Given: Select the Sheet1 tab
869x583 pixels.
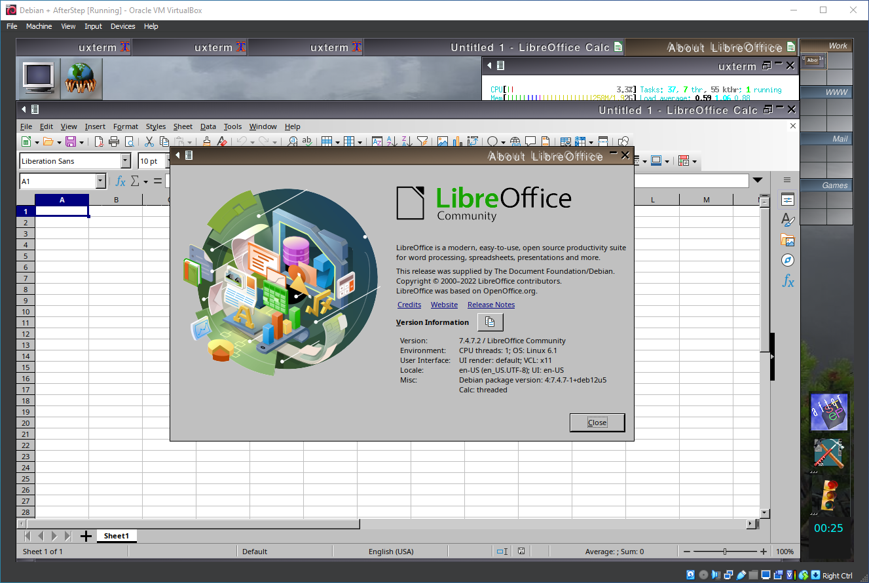Looking at the screenshot, I should 117,536.
